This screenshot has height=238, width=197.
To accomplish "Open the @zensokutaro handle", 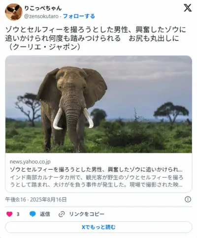I will click(41, 16).
